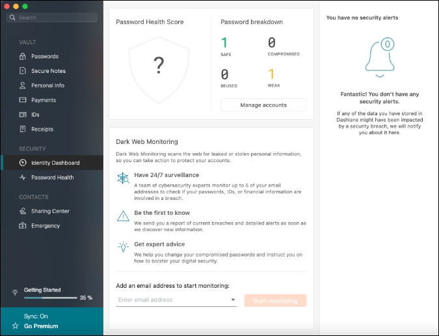
Task: Click the reused passwords count 0
Action: (x=224, y=74)
